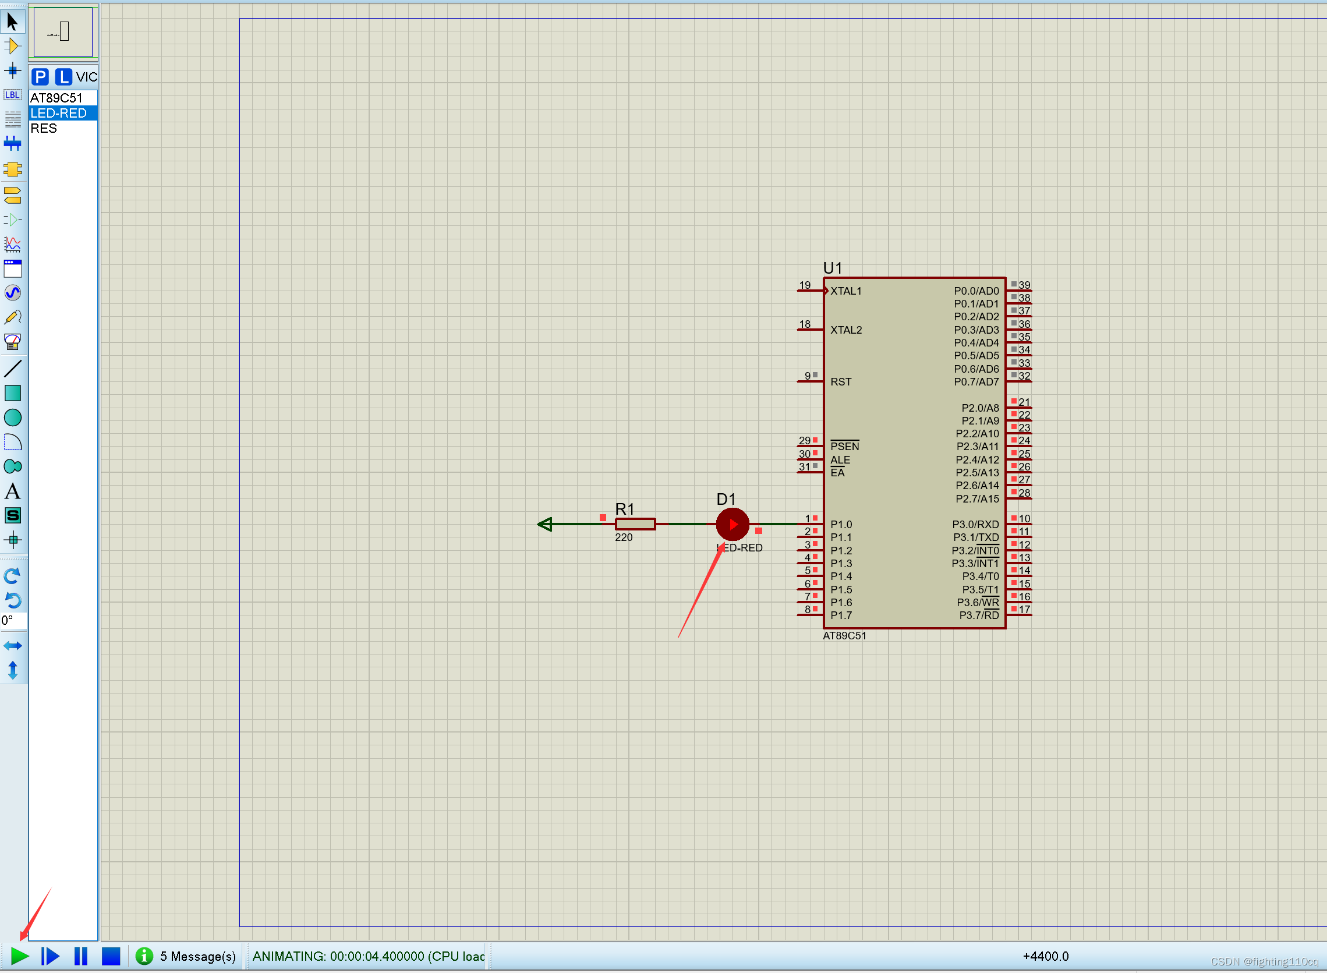This screenshot has width=1327, height=973.
Task: Pause the running simulation
Action: coord(81,956)
